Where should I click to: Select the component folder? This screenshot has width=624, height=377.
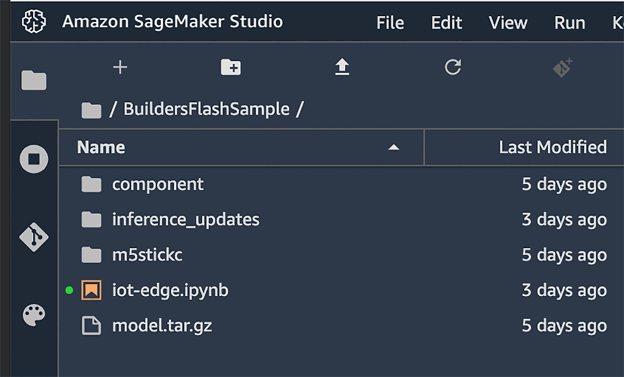(x=157, y=184)
